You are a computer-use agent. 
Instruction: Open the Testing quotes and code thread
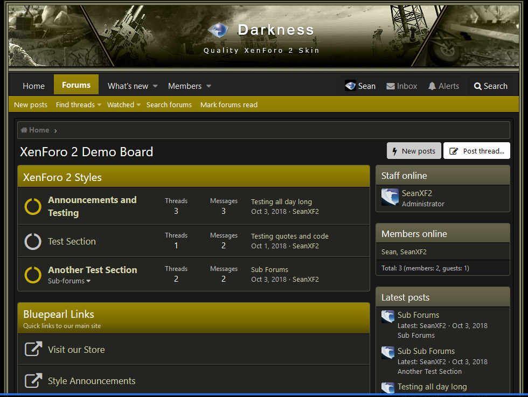click(x=289, y=236)
